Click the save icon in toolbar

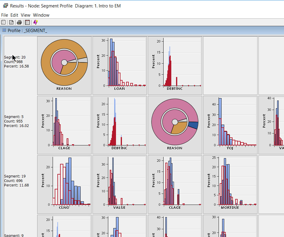point(11,22)
